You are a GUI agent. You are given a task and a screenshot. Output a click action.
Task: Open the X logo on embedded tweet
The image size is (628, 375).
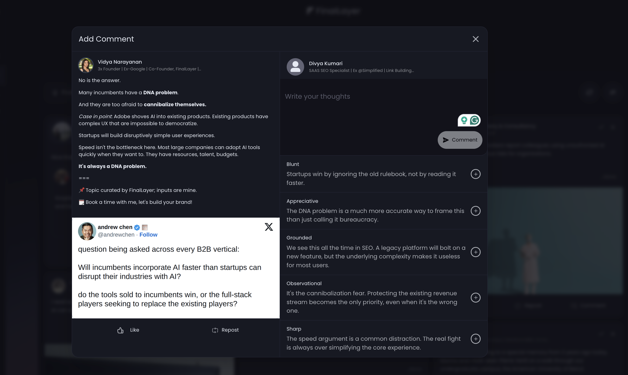[x=269, y=227]
